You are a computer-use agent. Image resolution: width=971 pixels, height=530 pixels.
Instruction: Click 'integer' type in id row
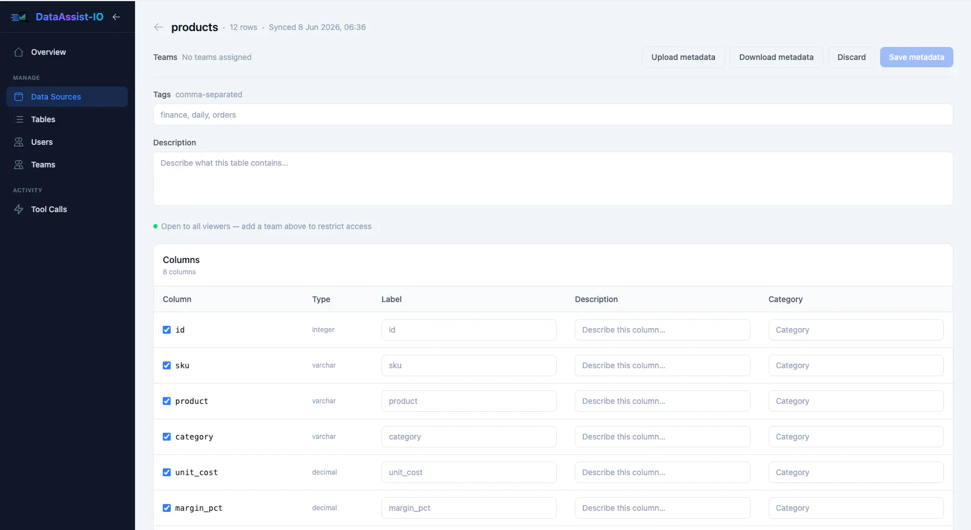click(x=323, y=330)
